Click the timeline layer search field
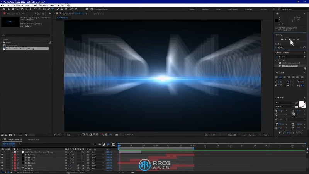Image resolution: width=309 pixels, height=174 pixels. tap(54, 144)
